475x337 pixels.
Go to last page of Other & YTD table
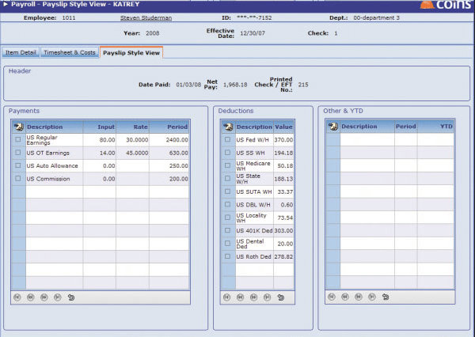point(372,297)
